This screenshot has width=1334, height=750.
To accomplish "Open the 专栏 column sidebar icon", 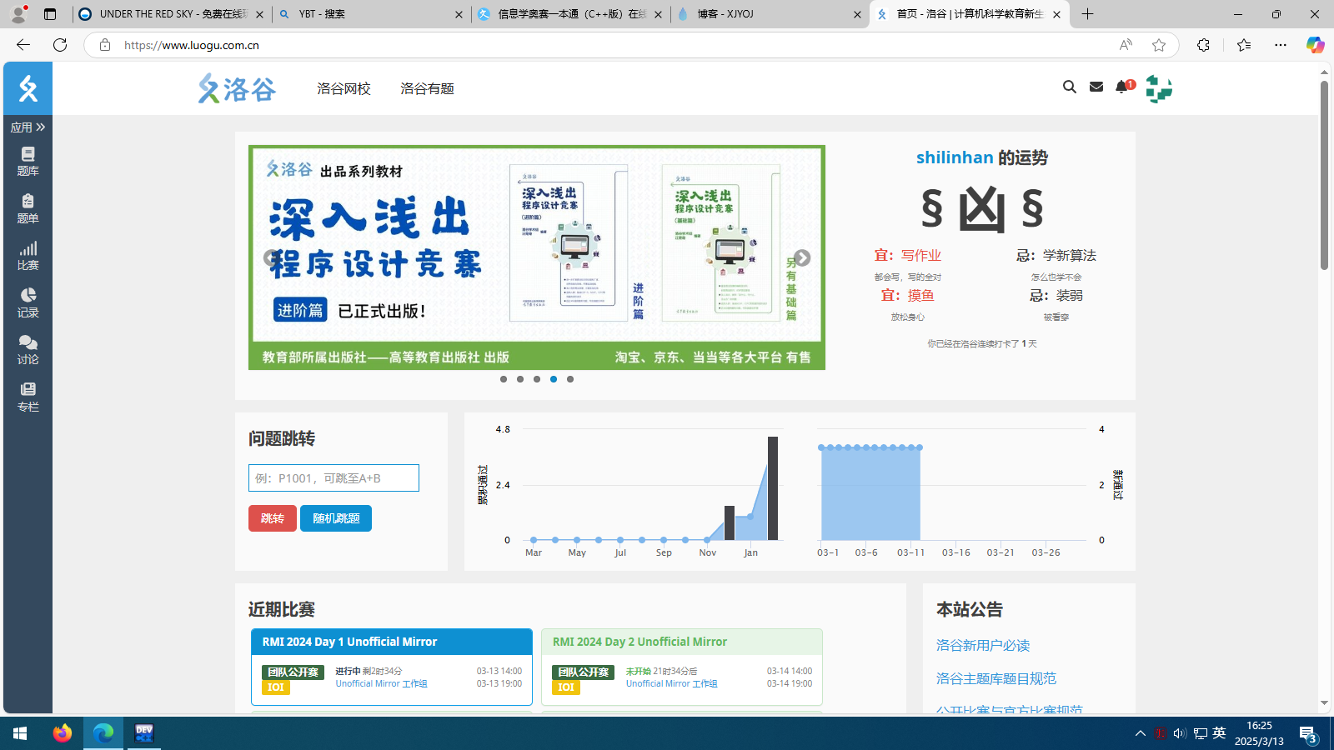I will pyautogui.click(x=28, y=397).
